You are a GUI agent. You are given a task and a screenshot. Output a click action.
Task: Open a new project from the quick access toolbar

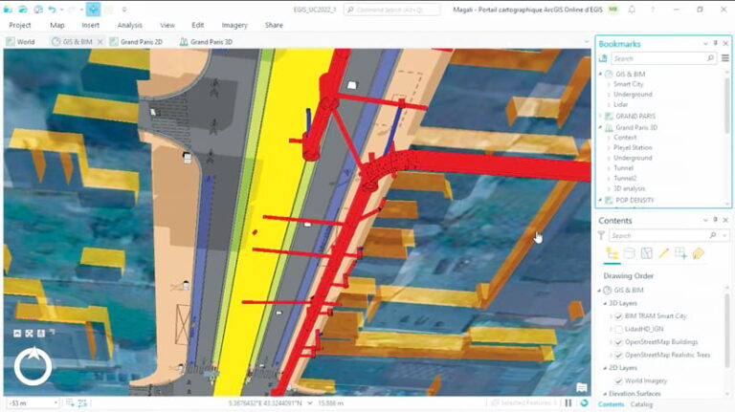8,10
